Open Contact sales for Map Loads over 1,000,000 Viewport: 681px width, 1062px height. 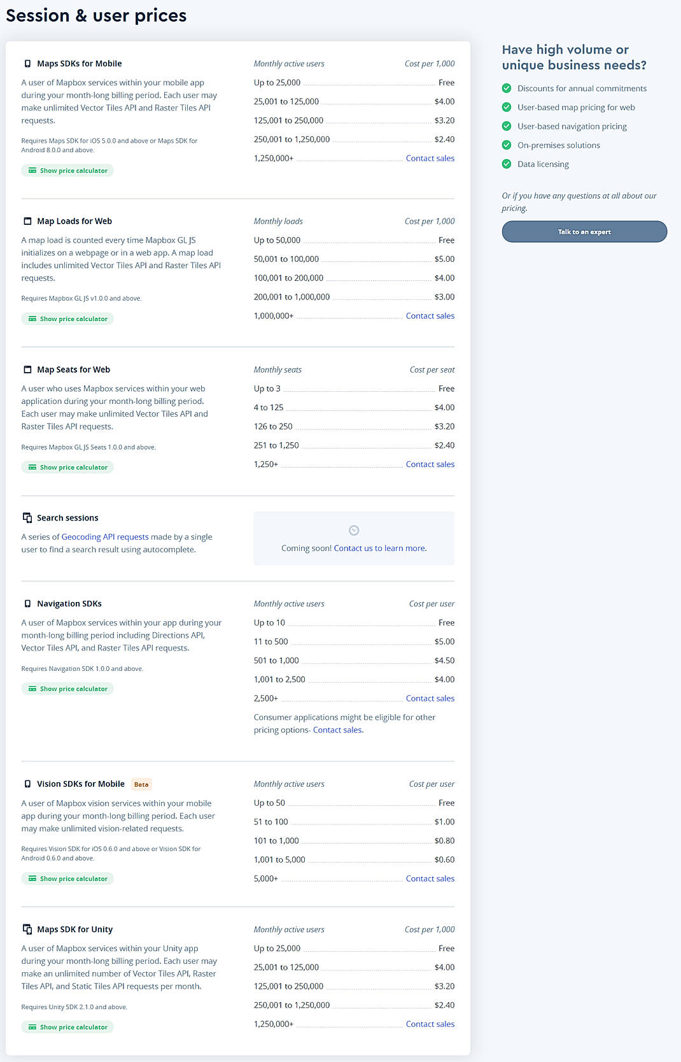430,315
